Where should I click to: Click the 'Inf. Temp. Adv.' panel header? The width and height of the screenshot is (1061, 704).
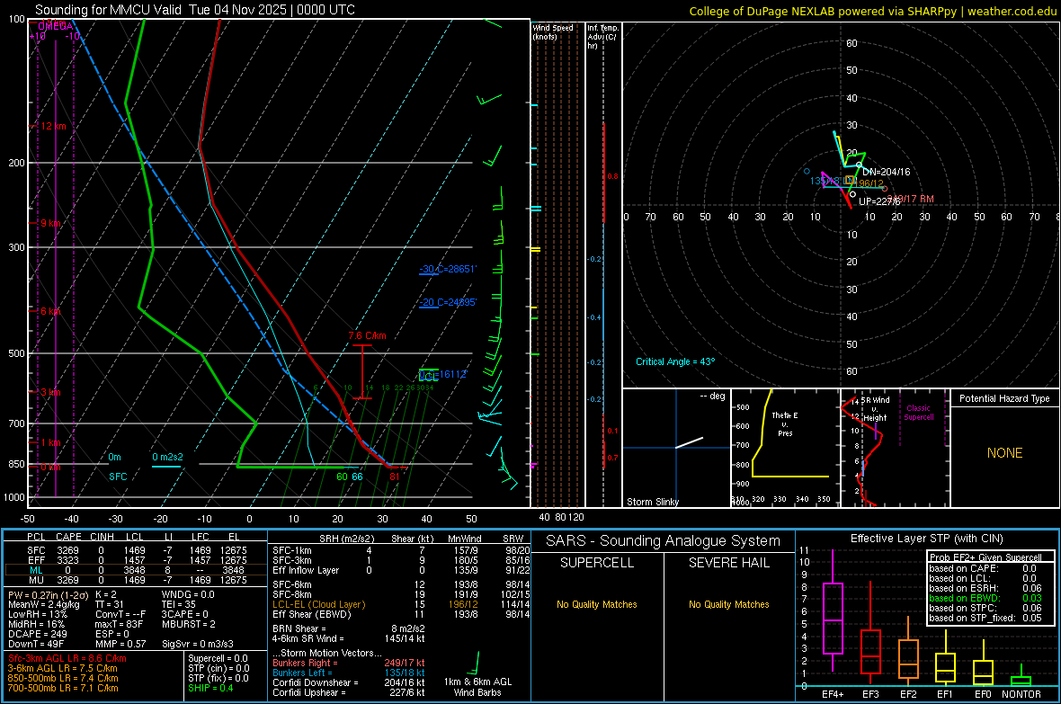coord(602,37)
